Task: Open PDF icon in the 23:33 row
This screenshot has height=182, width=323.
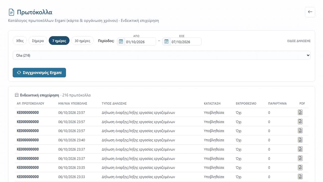Action: click(x=300, y=176)
